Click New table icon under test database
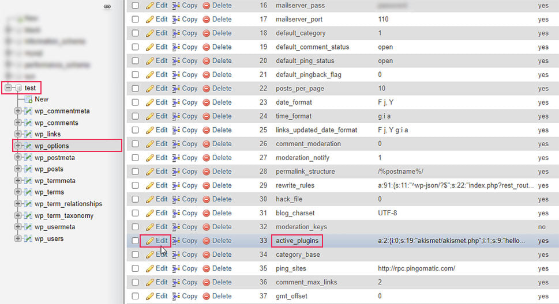This screenshot has height=304, width=559. pos(28,99)
